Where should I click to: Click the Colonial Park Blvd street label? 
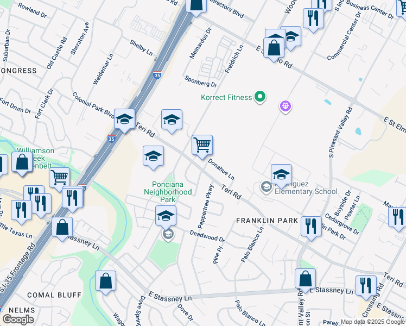coord(93,105)
